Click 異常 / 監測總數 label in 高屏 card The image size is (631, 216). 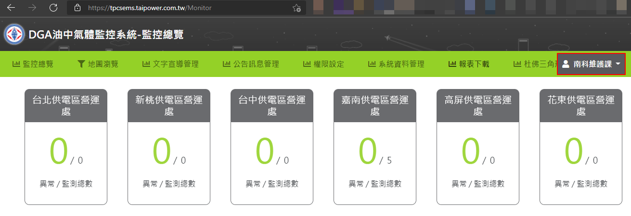coord(478,184)
